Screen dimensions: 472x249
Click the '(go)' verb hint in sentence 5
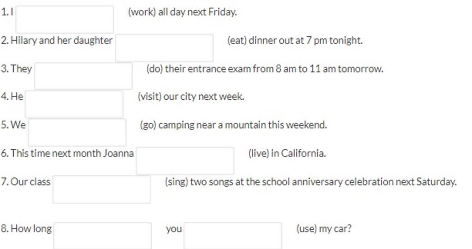click(148, 125)
